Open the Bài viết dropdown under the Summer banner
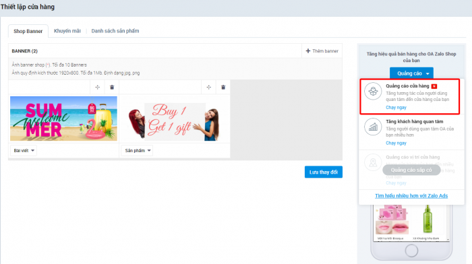 (x=24, y=150)
